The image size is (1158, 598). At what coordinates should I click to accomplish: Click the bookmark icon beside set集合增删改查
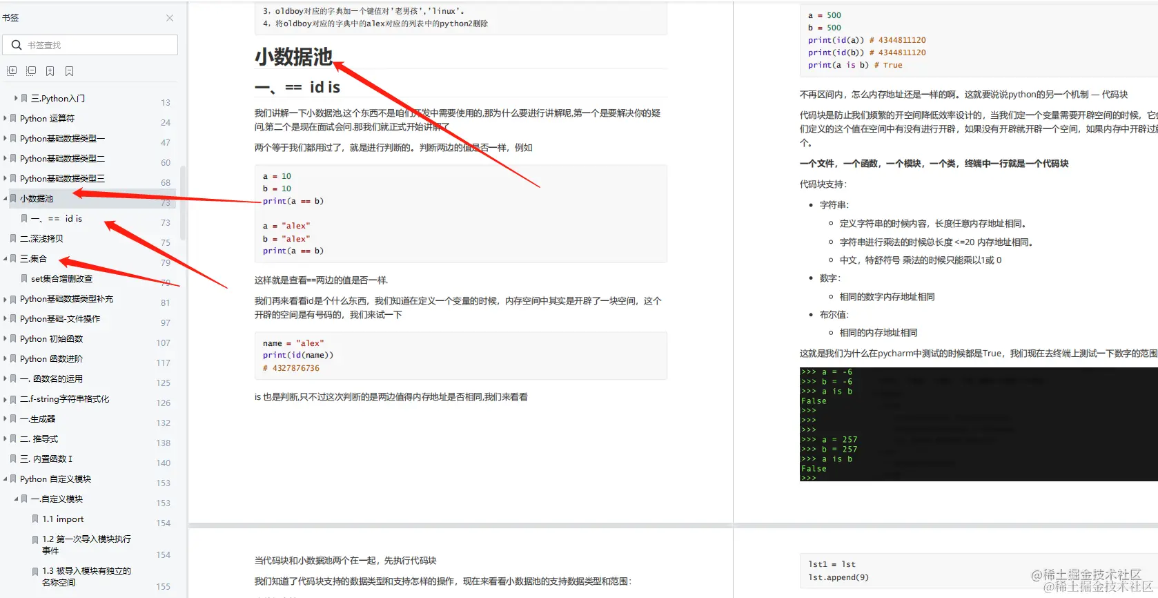(24, 279)
